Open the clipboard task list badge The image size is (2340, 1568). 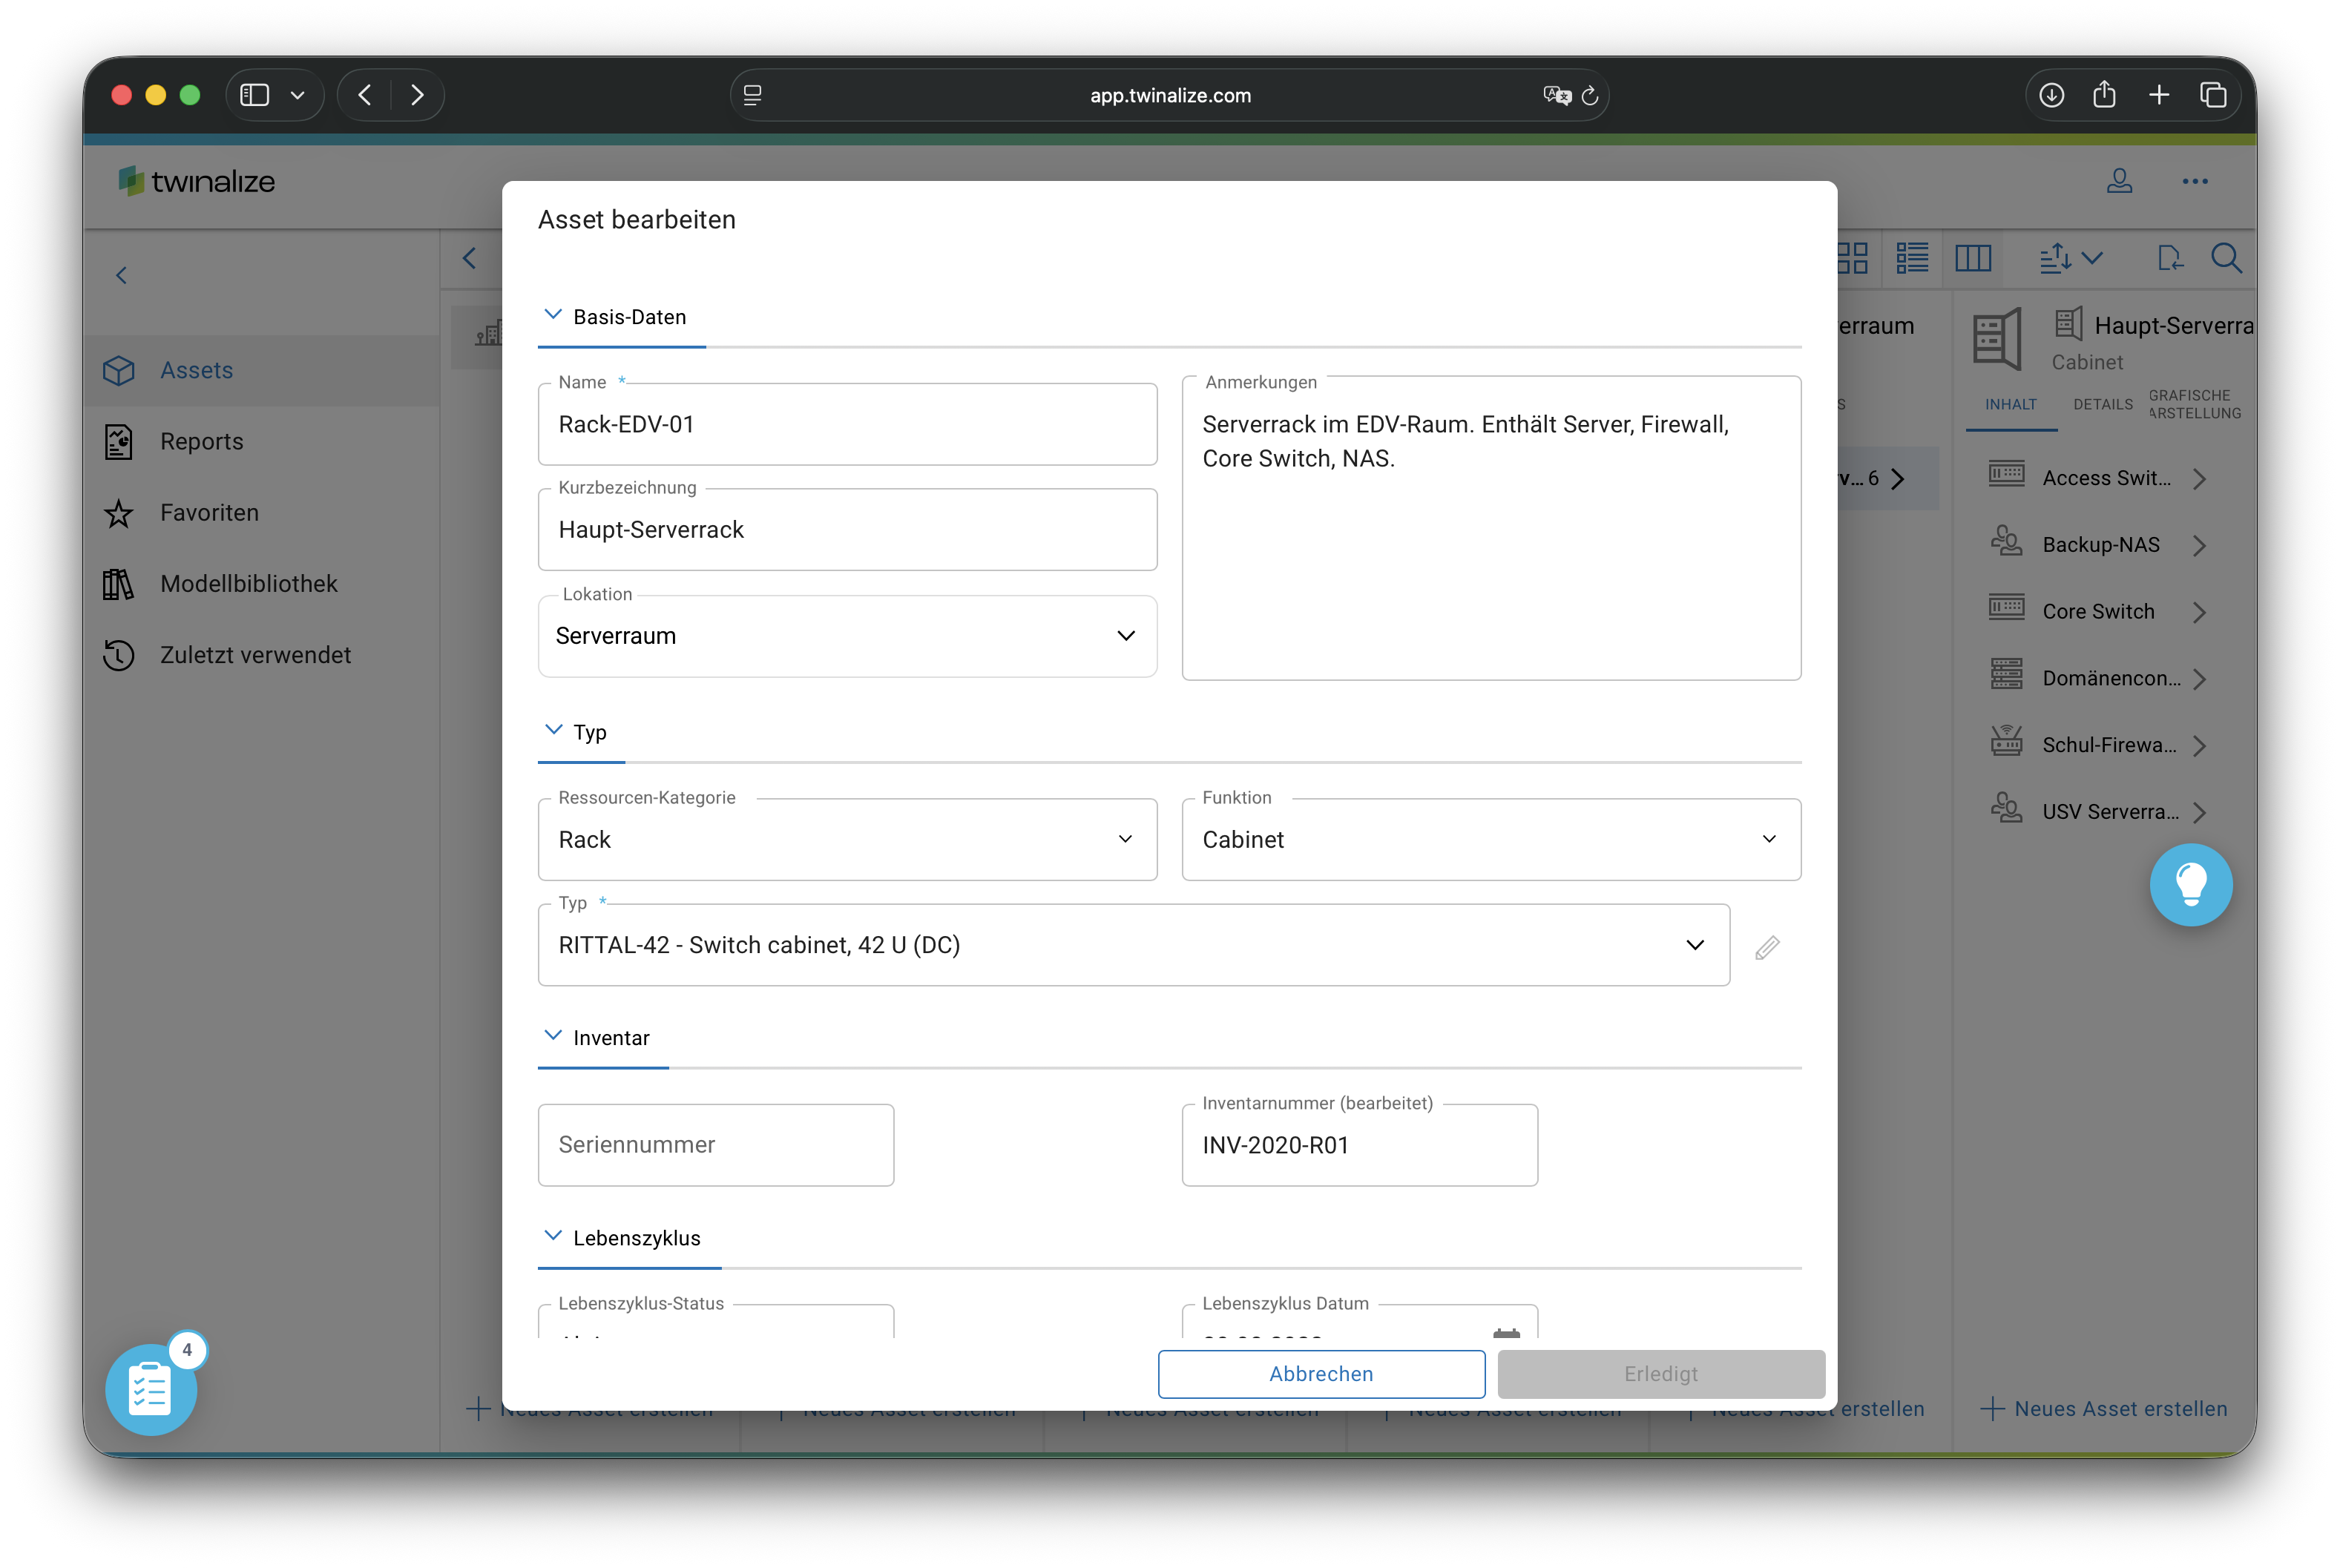[151, 1389]
